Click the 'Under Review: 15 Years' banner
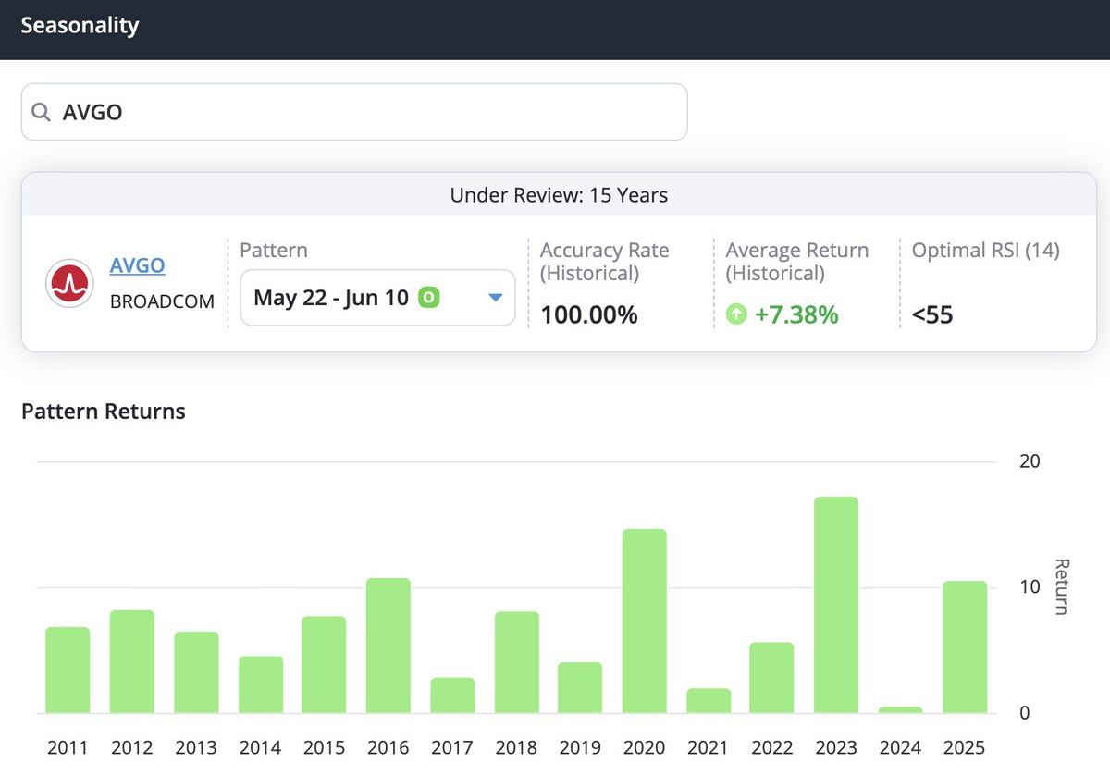 (x=559, y=195)
